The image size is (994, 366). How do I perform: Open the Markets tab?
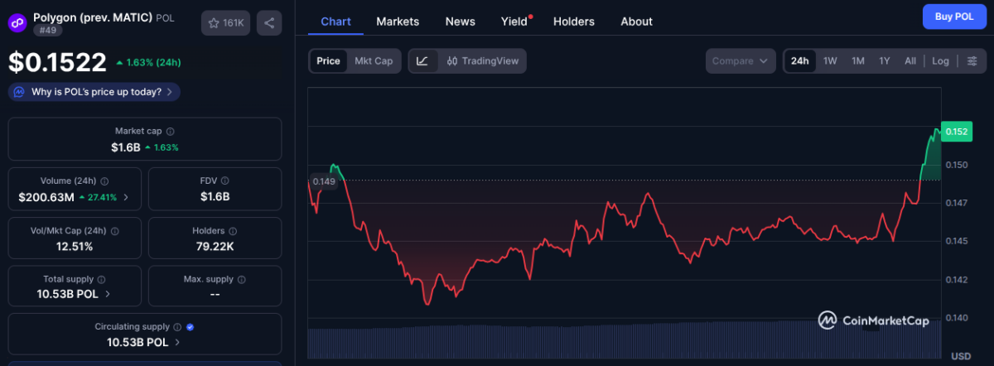point(398,22)
